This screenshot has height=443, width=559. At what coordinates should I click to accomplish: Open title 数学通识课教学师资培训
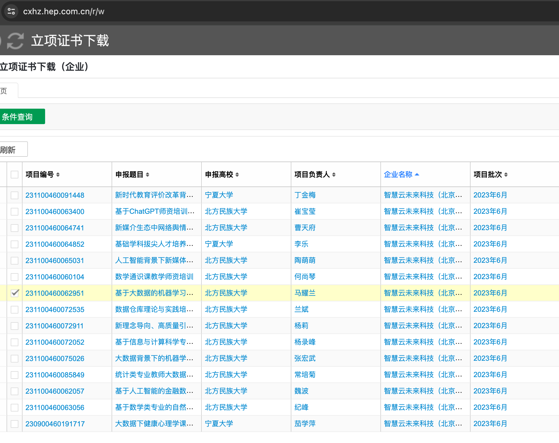point(154,277)
